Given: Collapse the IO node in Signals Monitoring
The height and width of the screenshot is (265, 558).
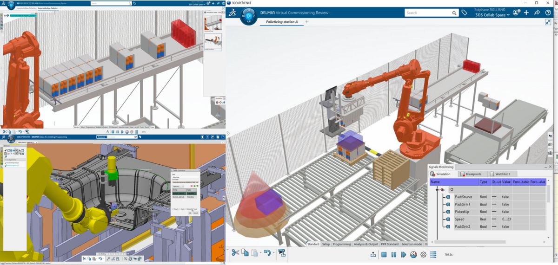Looking at the screenshot, I should pos(437,189).
